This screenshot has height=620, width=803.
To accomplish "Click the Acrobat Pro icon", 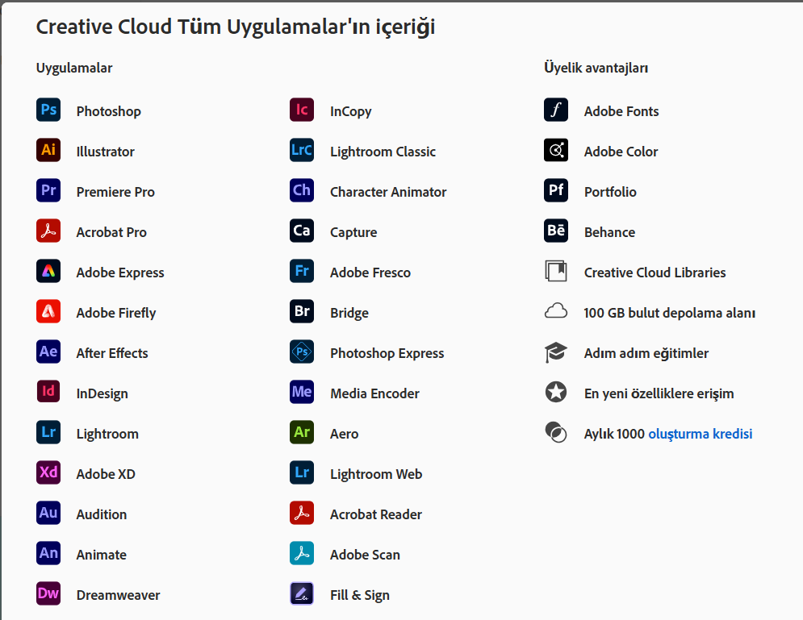I will click(x=48, y=231).
